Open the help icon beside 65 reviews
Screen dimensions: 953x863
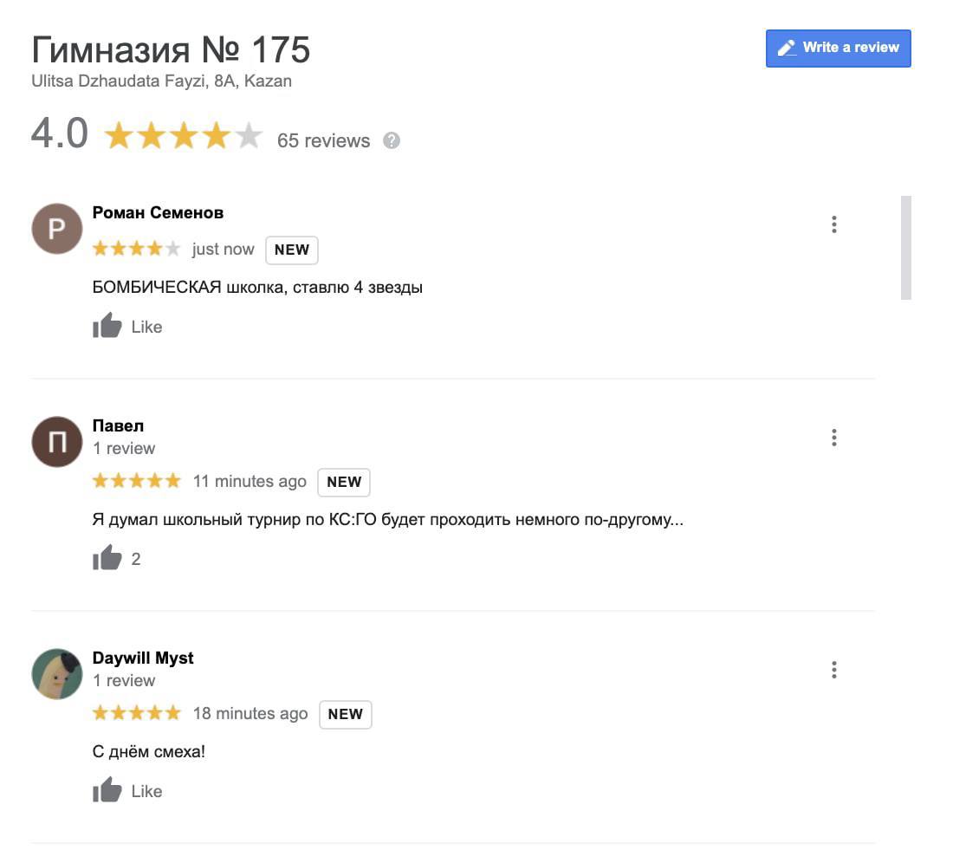[x=392, y=140]
